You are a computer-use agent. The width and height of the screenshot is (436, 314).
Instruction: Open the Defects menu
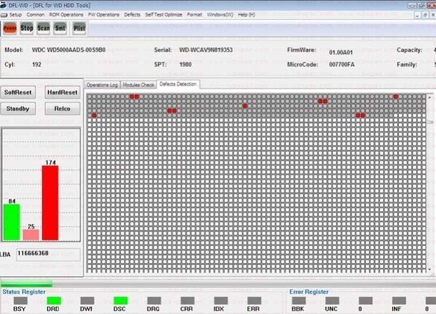(x=132, y=15)
